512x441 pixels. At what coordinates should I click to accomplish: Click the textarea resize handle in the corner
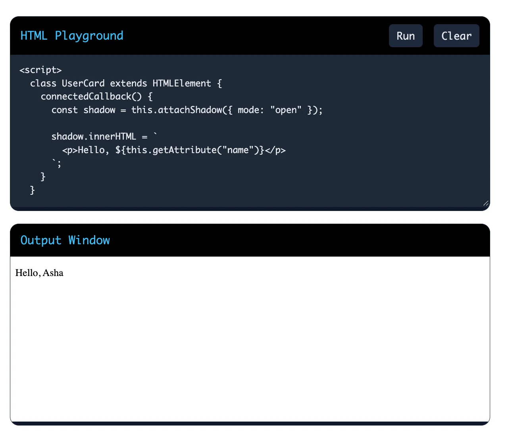coord(485,203)
